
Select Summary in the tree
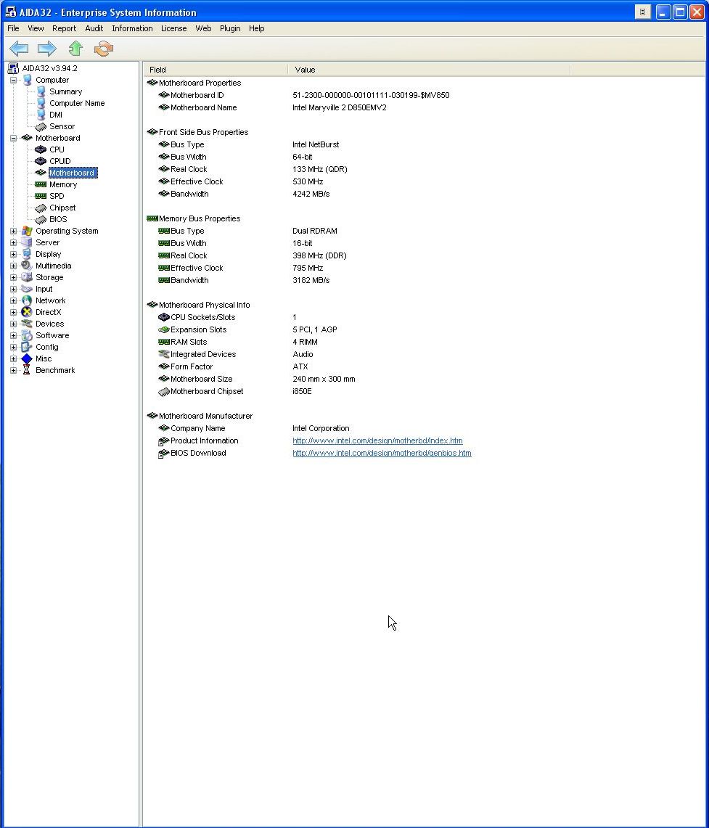tap(65, 91)
